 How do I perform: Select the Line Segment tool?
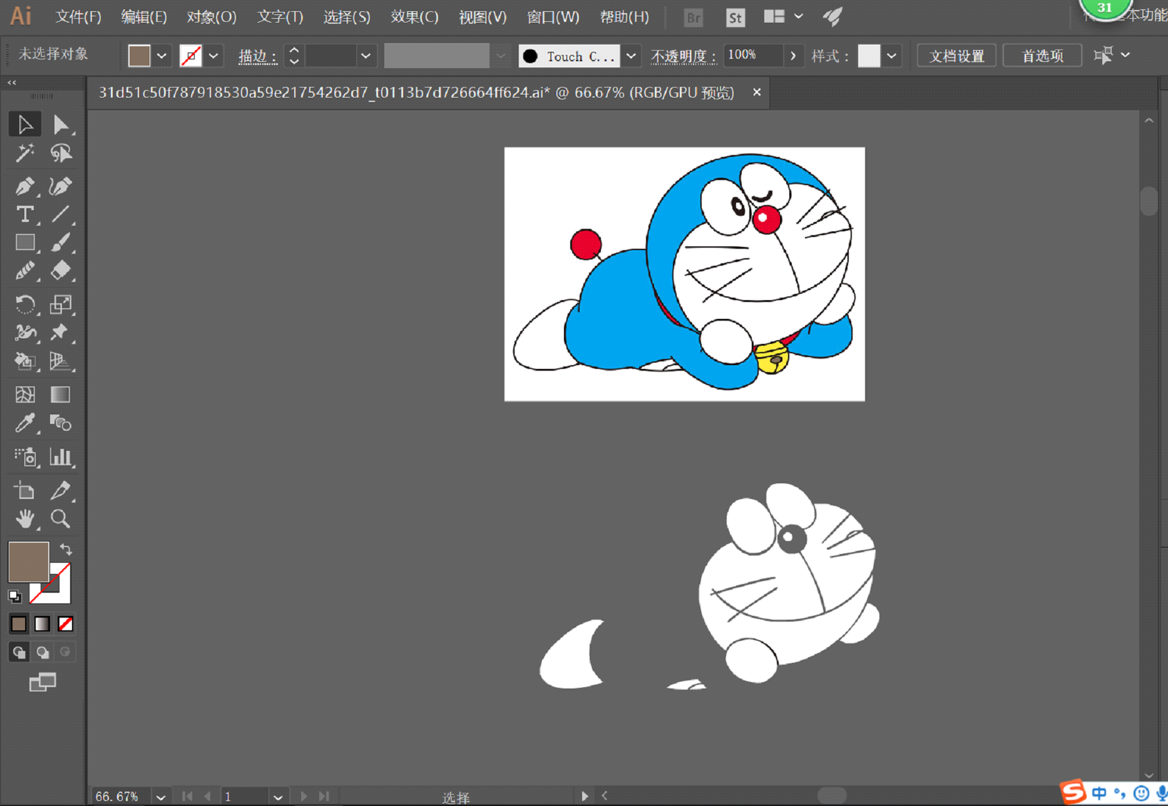tap(61, 214)
